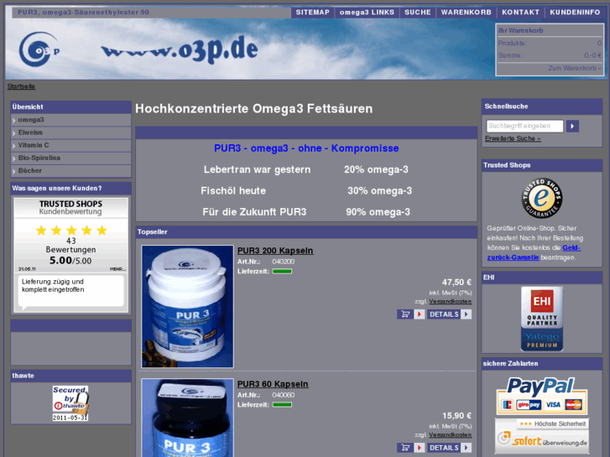Click Versandkosten link under 47,50 € price
Viewport: 610px width, 457px height.
[450, 301]
